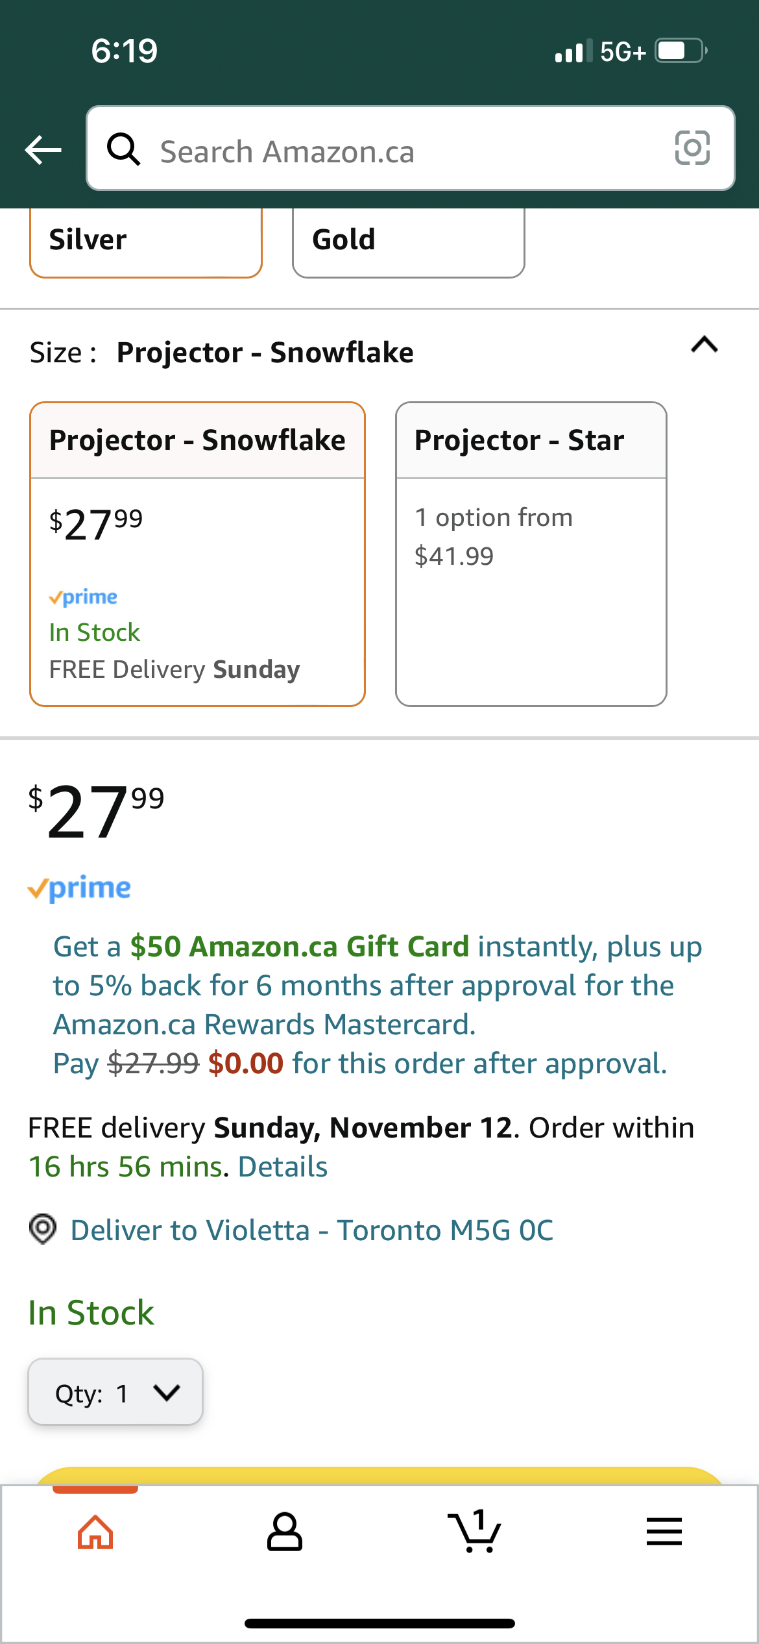Screen dimensions: 759x1644
Task: Select the Projector - Snowflake size option
Action: [x=197, y=553]
